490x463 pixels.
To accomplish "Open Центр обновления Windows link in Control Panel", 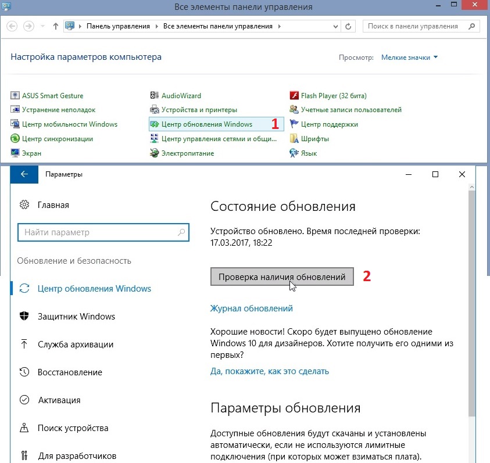I will (x=207, y=124).
